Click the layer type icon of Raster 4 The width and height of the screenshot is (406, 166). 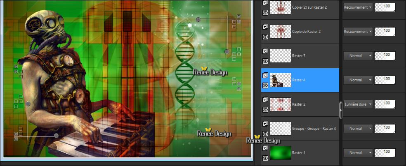[x=265, y=75]
